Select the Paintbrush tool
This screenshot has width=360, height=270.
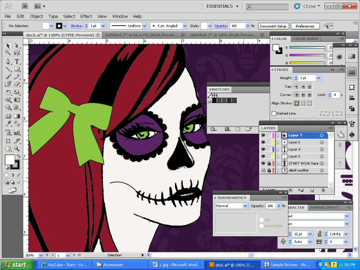(8, 76)
